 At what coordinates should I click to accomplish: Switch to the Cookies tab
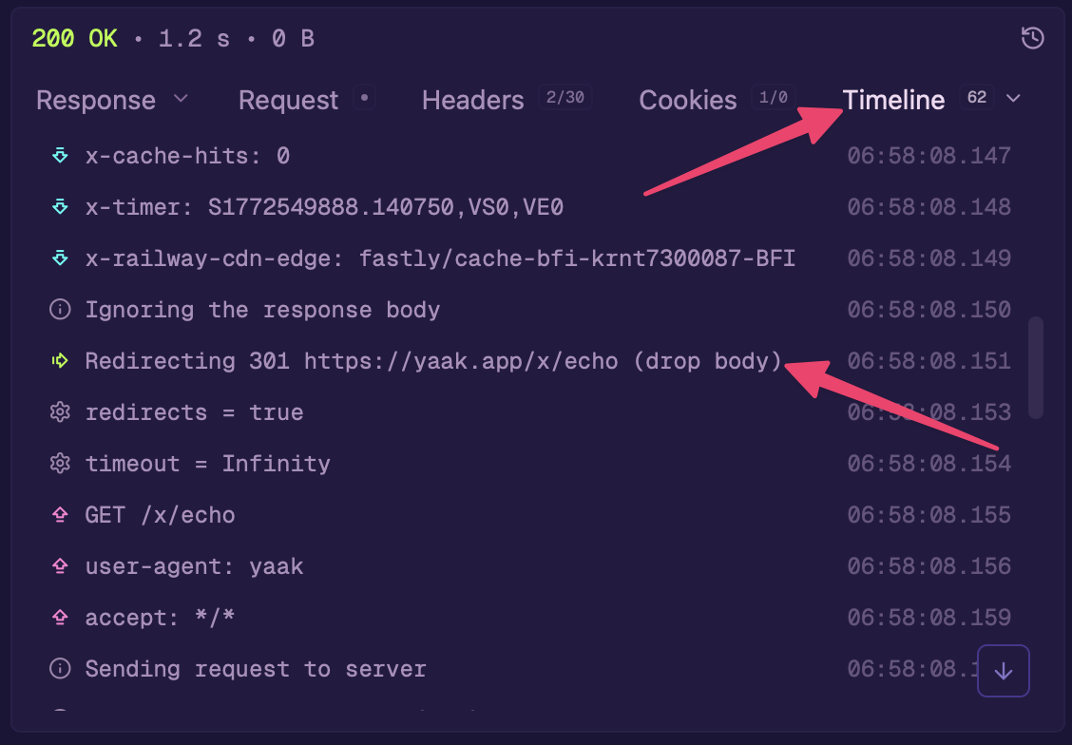coord(688,101)
